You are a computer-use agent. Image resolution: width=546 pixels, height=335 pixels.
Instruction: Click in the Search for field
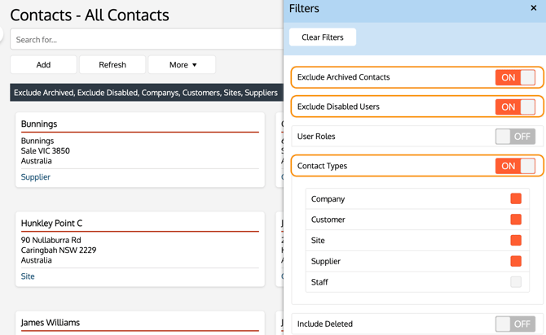coord(147,39)
